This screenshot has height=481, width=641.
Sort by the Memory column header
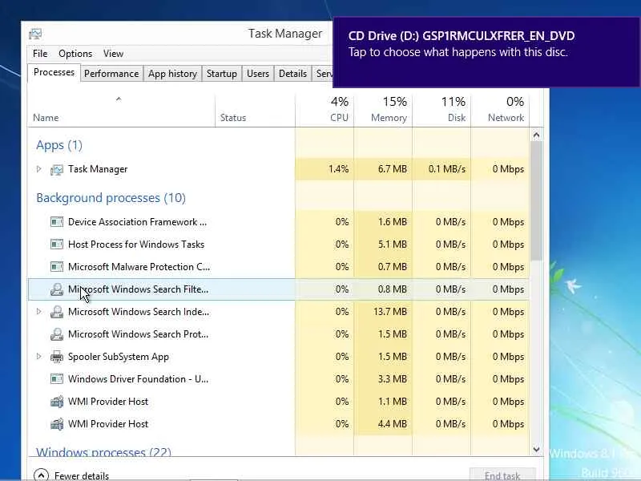tap(383, 111)
